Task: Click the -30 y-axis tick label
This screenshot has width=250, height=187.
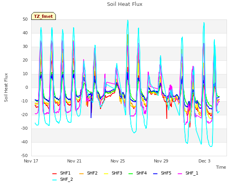Action: pos(24,129)
